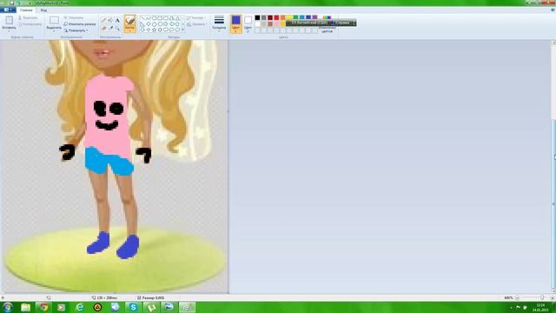Choose the Right triangle shape

pos(142,24)
